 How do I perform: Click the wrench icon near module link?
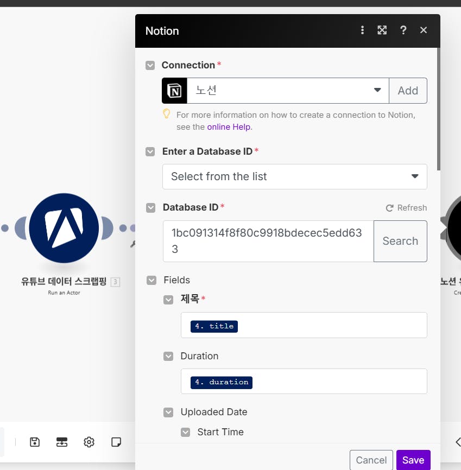[132, 244]
